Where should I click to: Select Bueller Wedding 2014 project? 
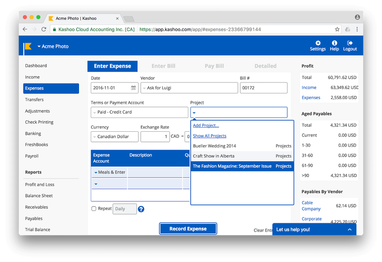click(x=242, y=146)
